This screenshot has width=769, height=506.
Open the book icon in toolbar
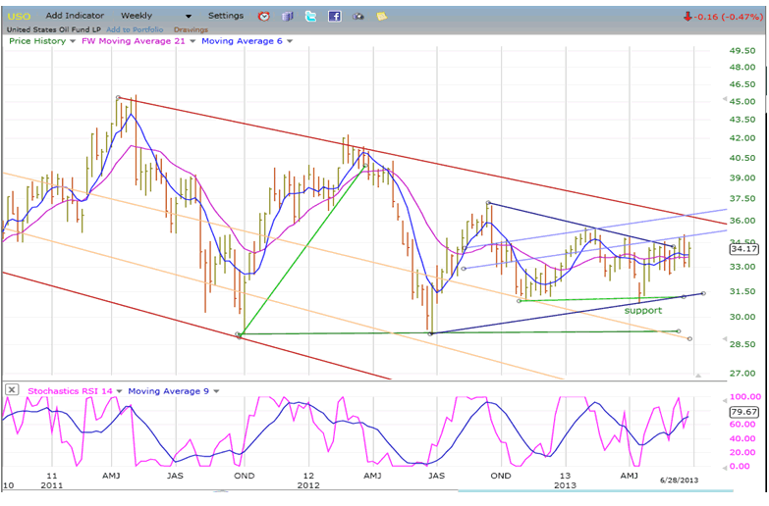click(x=288, y=17)
